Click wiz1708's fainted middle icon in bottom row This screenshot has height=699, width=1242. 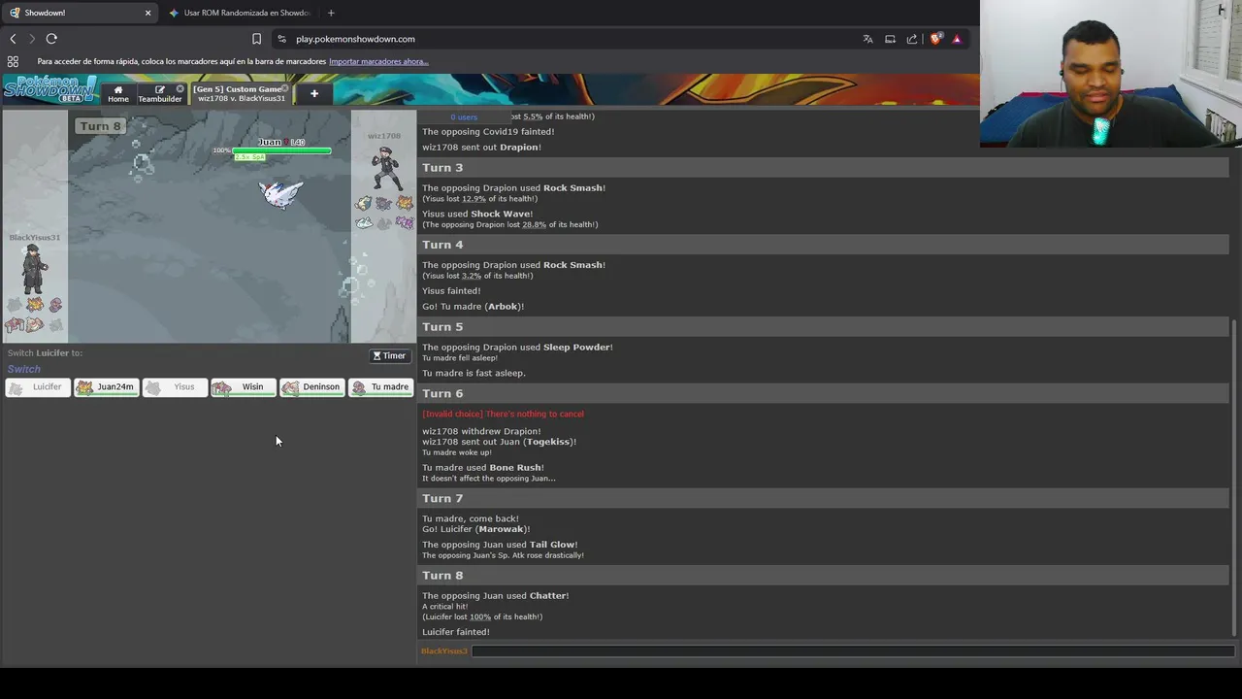383,222
